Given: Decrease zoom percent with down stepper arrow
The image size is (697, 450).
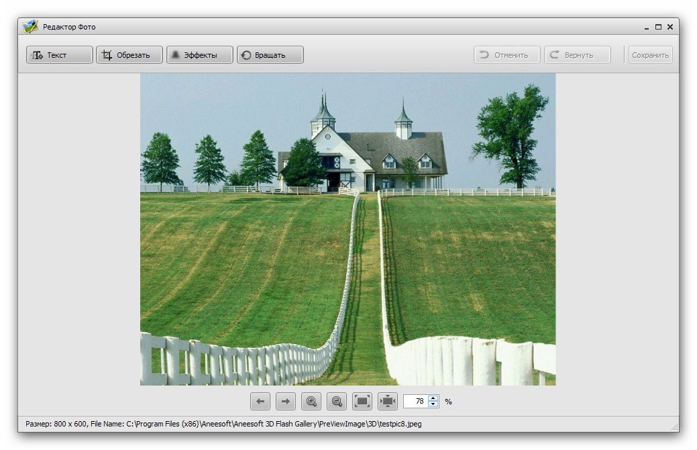Looking at the screenshot, I should click(433, 405).
